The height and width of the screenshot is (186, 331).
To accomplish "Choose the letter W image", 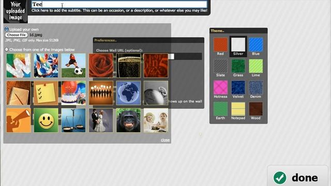I will (19, 66).
